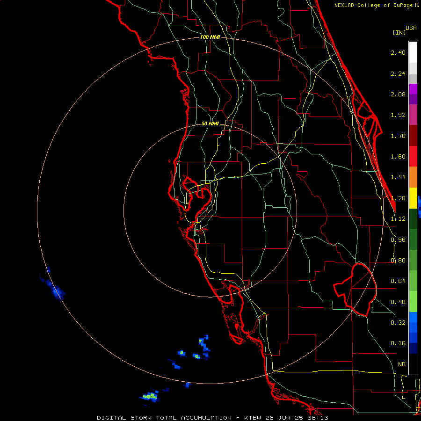Select the 1.60 legend value
Image resolution: width=421 pixels, height=421 pixels.
point(398,157)
